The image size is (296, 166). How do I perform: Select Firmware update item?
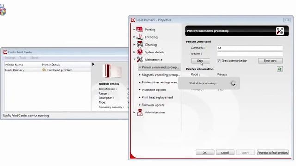pos(153,105)
